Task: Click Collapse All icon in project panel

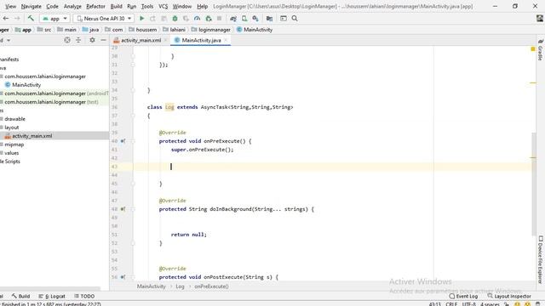Action: (x=78, y=40)
